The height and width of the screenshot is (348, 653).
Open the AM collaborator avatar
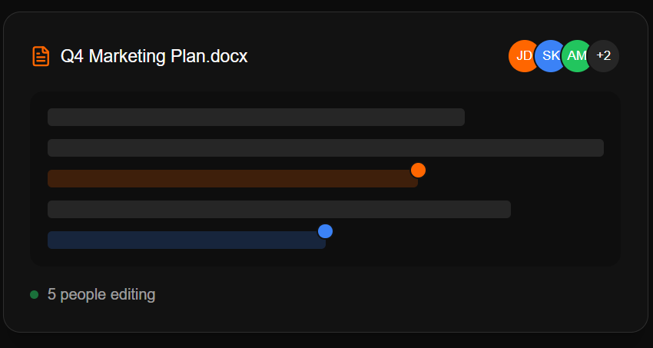pos(575,56)
